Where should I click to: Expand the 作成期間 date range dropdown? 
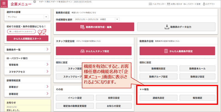click(117, 19)
